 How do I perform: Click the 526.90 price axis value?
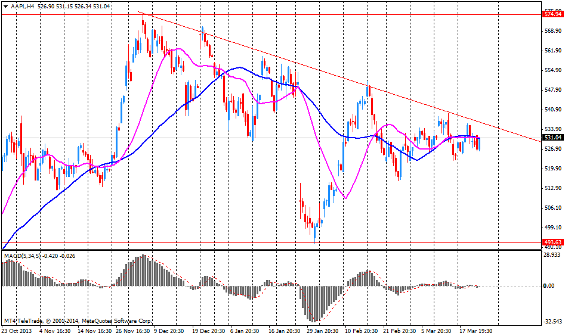pyautogui.click(x=553, y=148)
